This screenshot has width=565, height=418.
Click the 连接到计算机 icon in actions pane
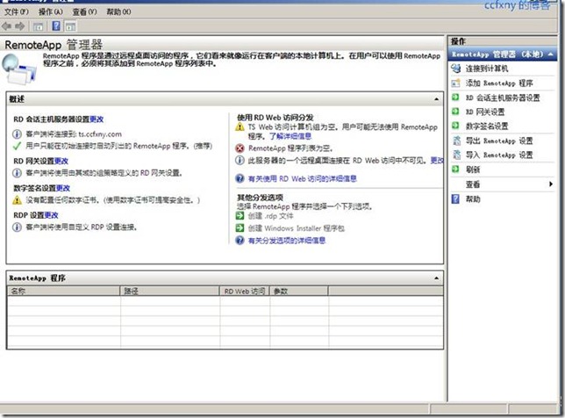456,68
